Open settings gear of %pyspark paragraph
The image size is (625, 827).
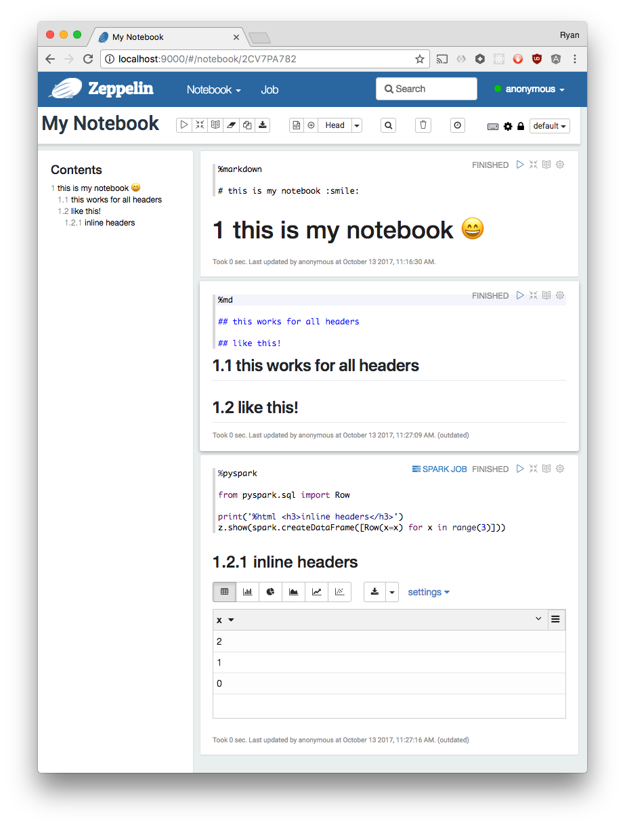pyautogui.click(x=560, y=469)
